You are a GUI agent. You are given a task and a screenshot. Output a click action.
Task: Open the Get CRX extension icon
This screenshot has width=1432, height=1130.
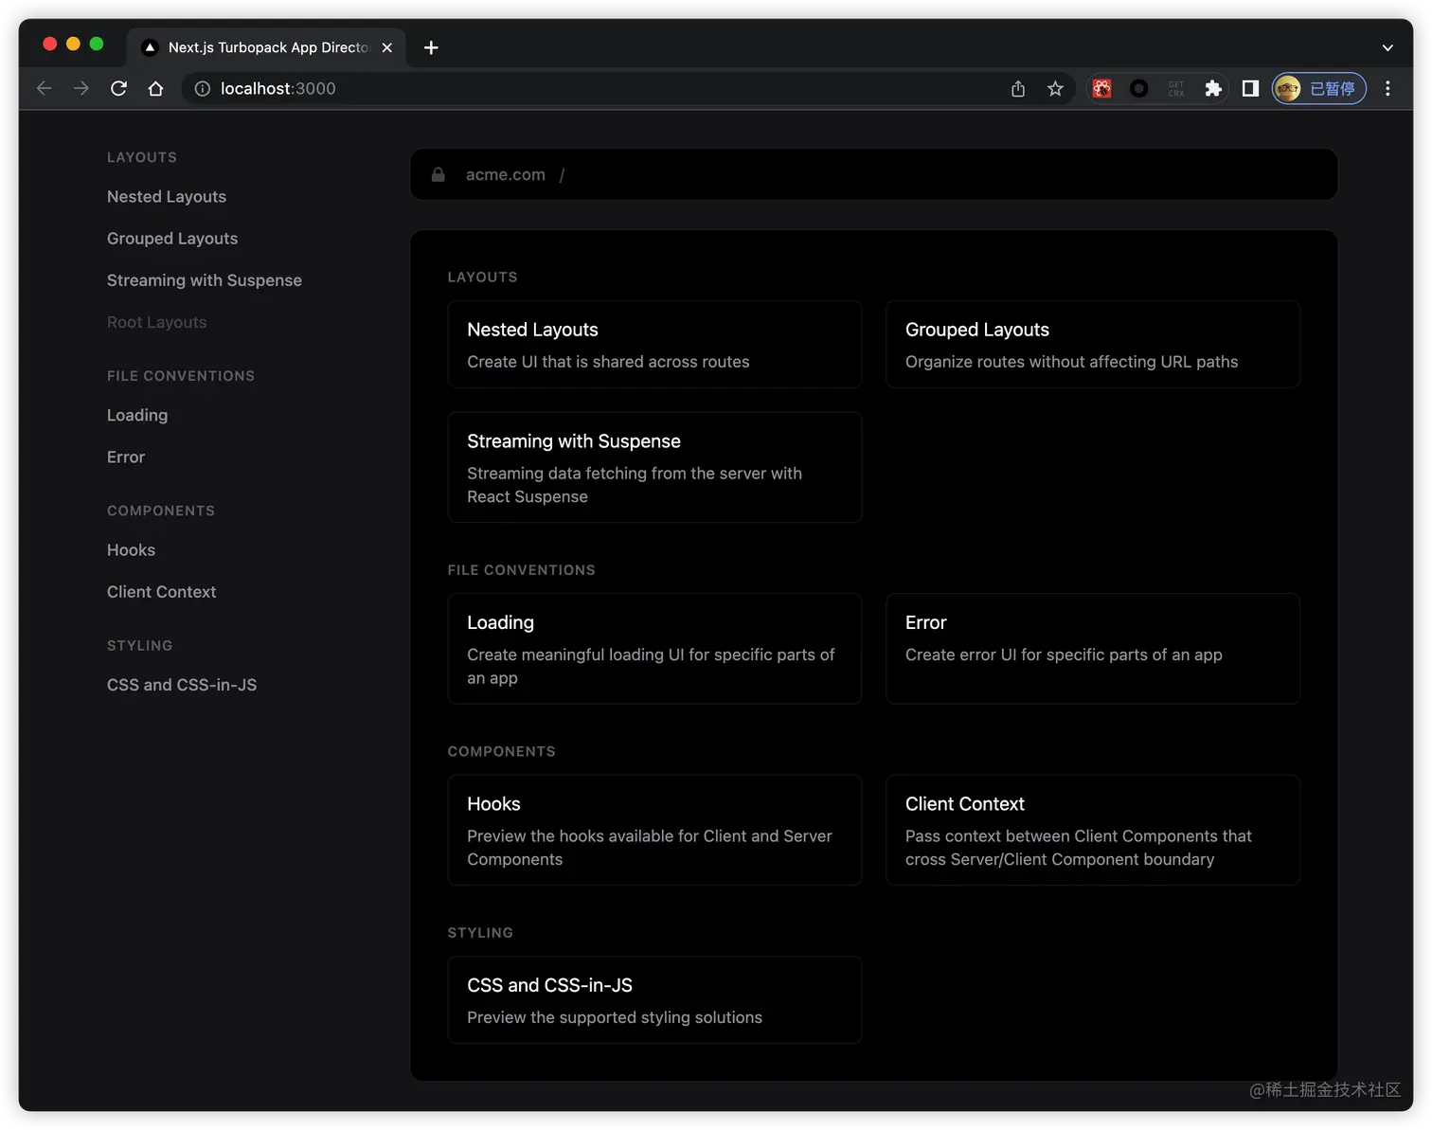coord(1176,88)
